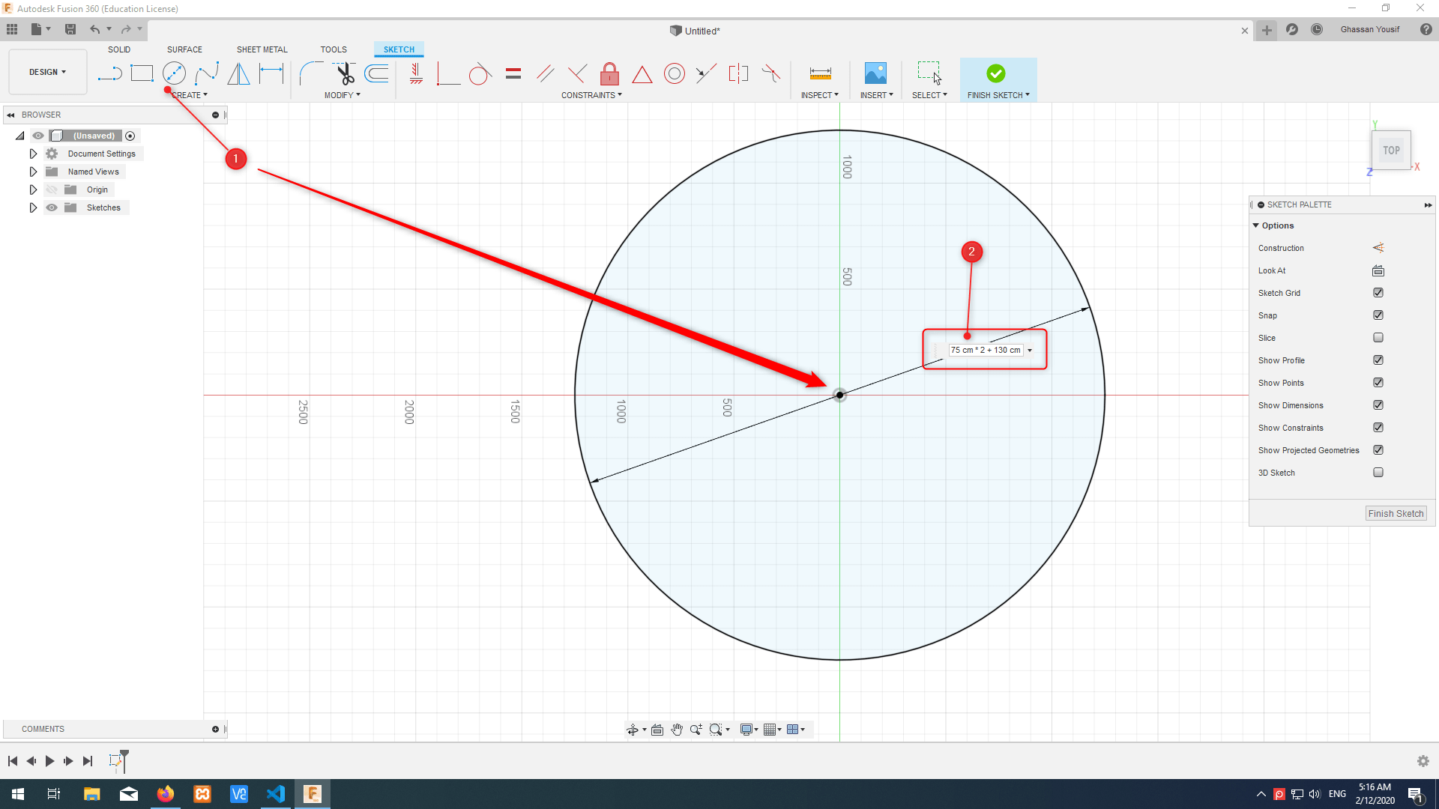Image resolution: width=1439 pixels, height=809 pixels.
Task: Switch to the SOLID tab
Action: (x=119, y=49)
